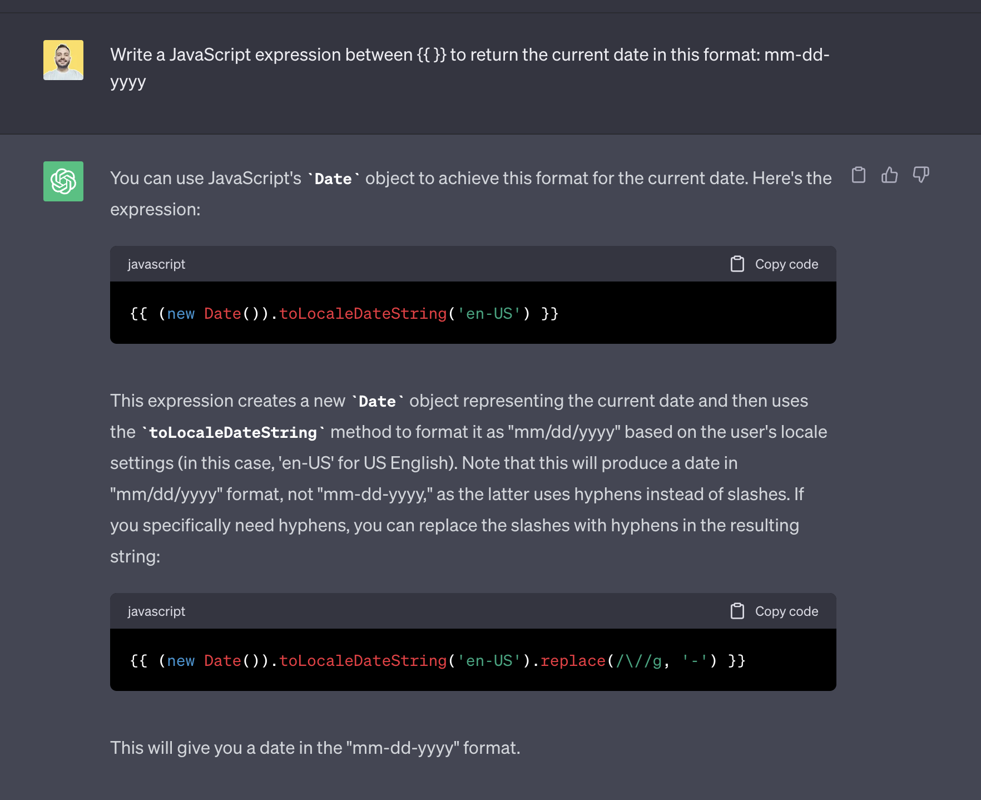This screenshot has width=981, height=800.
Task: Click the final line 'This will give you a date'
Action: 315,748
